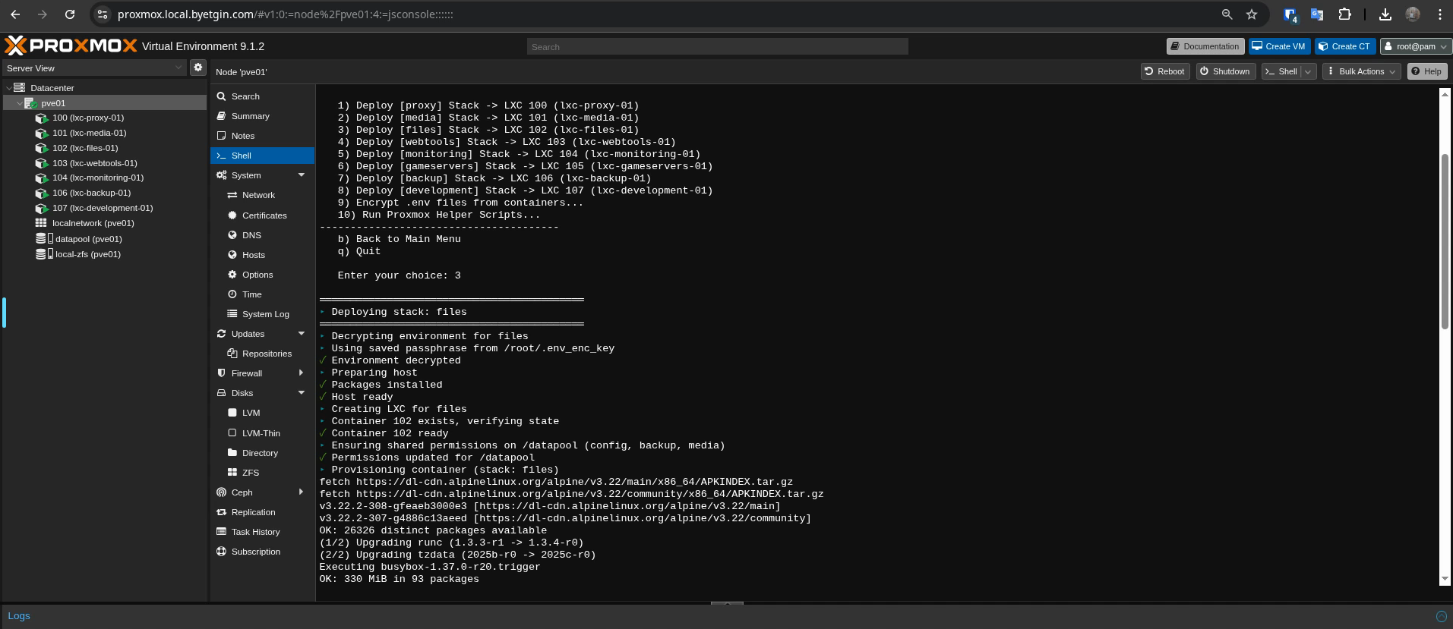1453x629 pixels.
Task: Reload the browser page
Action: coord(70,14)
